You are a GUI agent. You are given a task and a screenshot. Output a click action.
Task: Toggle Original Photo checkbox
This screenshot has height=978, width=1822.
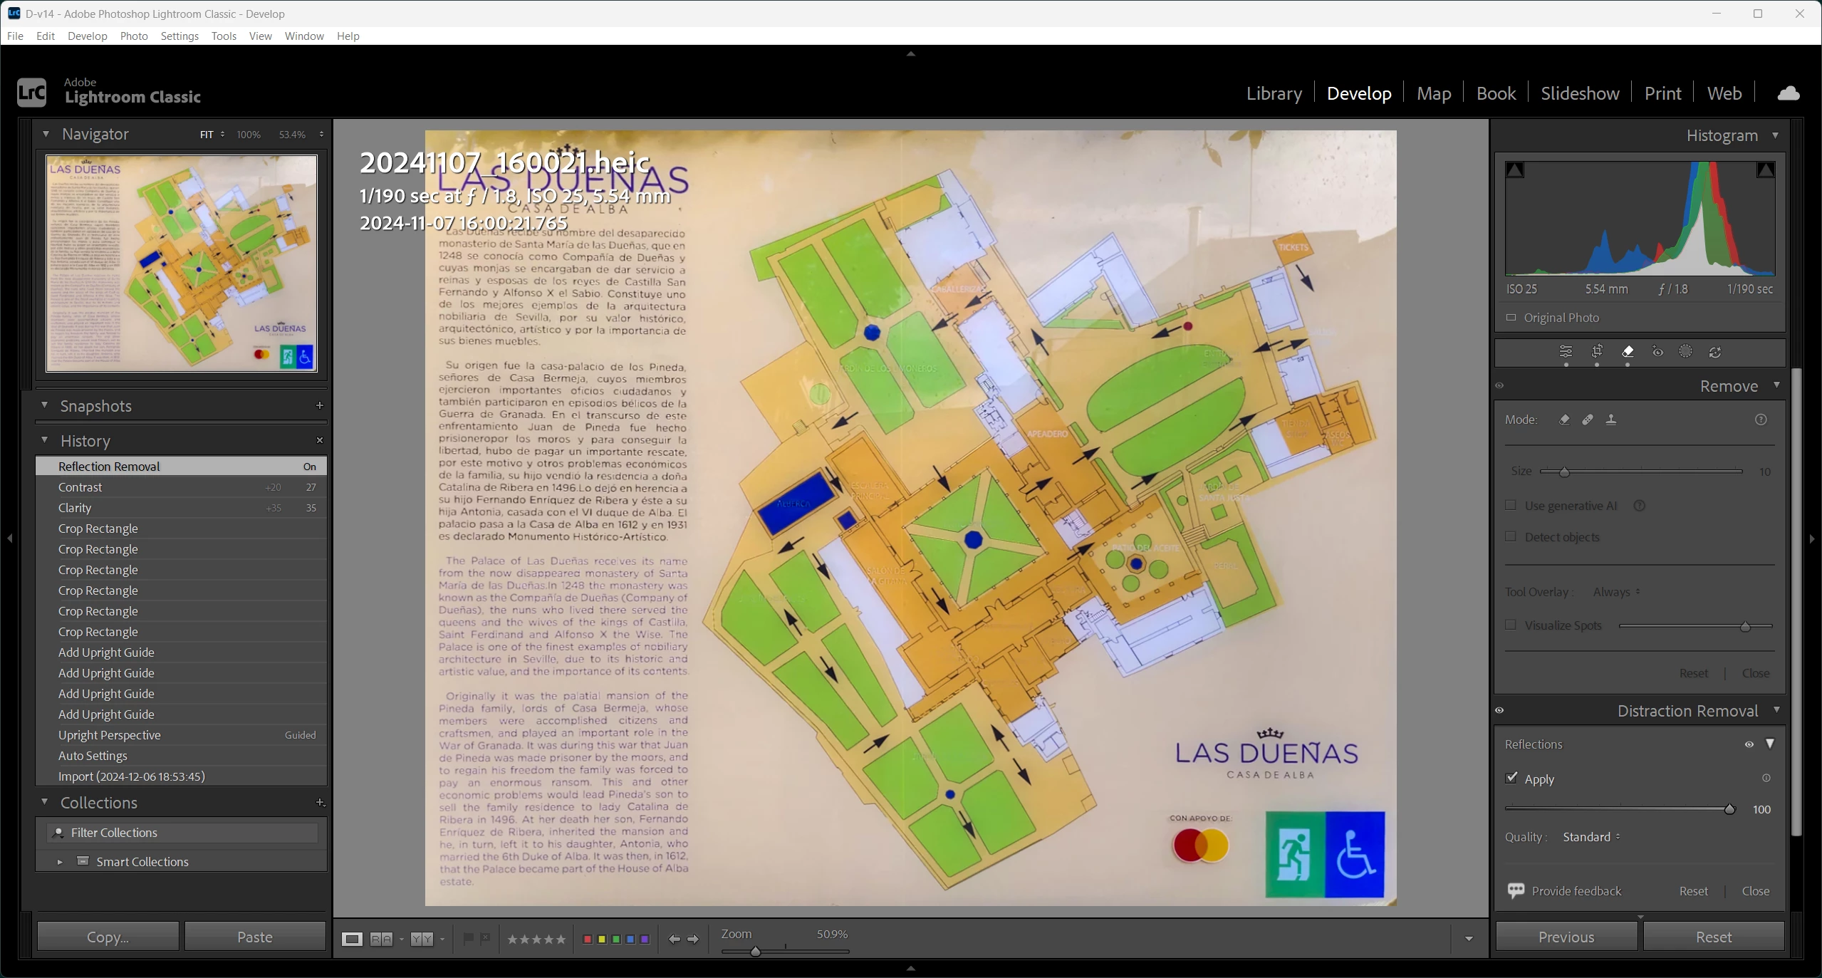point(1511,318)
